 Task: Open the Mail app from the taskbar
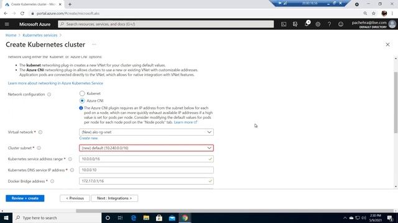click(172, 217)
